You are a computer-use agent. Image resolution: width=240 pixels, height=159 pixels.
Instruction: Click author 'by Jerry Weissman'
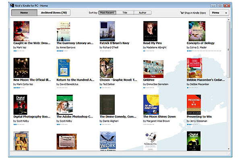click(197, 121)
